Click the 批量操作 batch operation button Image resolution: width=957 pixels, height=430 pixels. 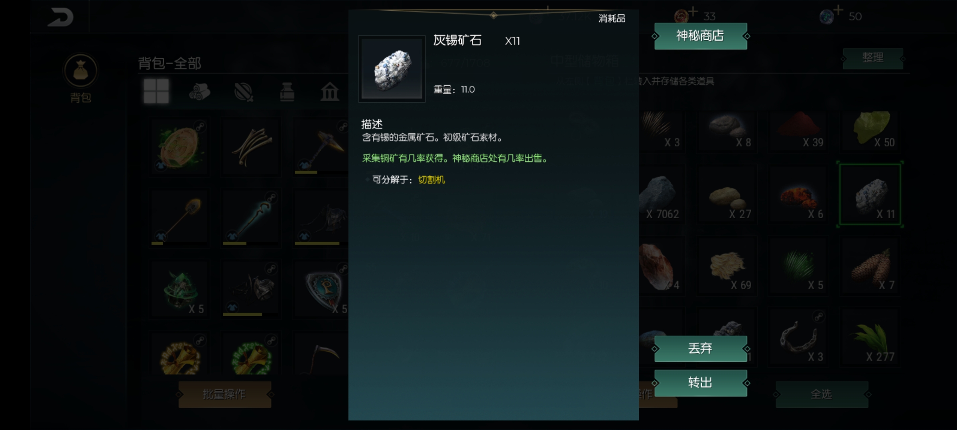(x=225, y=394)
